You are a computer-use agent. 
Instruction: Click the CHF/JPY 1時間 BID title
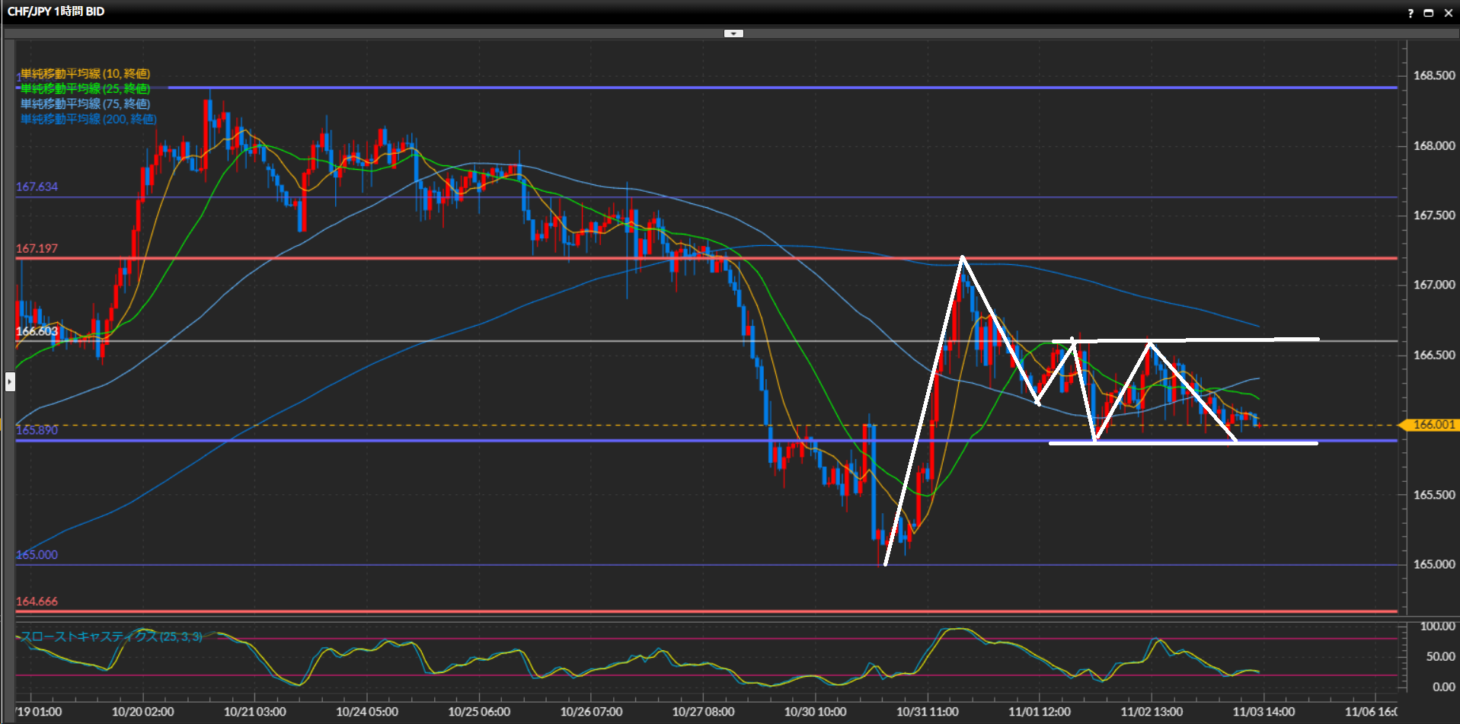56,11
